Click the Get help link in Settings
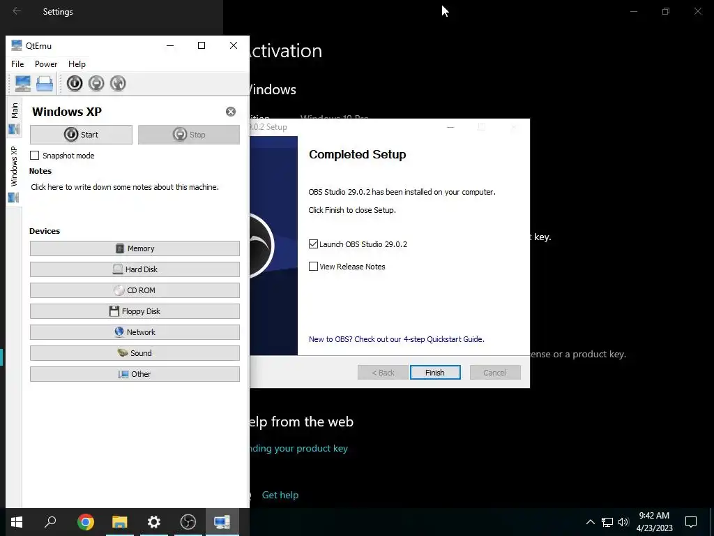The height and width of the screenshot is (536, 714). tap(280, 495)
